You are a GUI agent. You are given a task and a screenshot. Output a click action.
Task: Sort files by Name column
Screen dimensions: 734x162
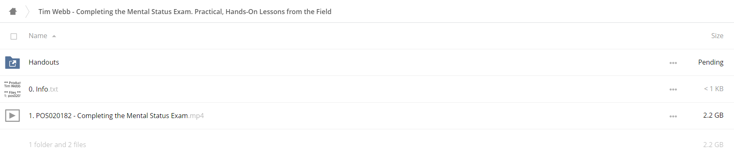click(38, 36)
